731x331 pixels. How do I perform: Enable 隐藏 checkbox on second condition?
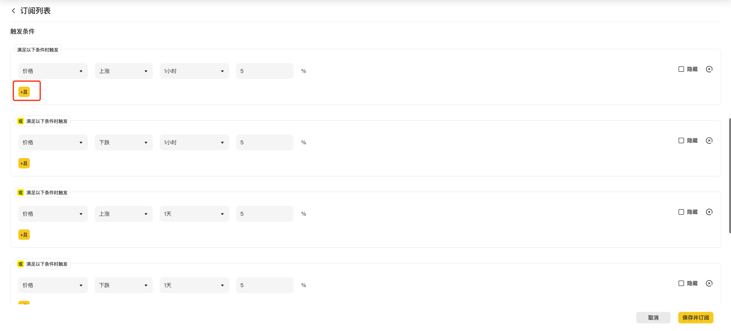[681, 140]
